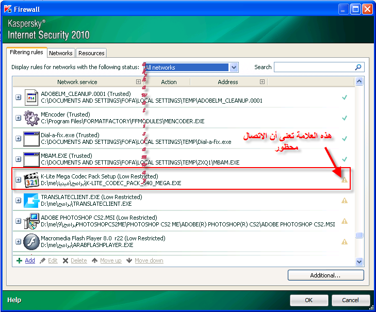Select the Dial-a-fix.exe (Trusted) name
376x312 pixels.
click(x=70, y=135)
